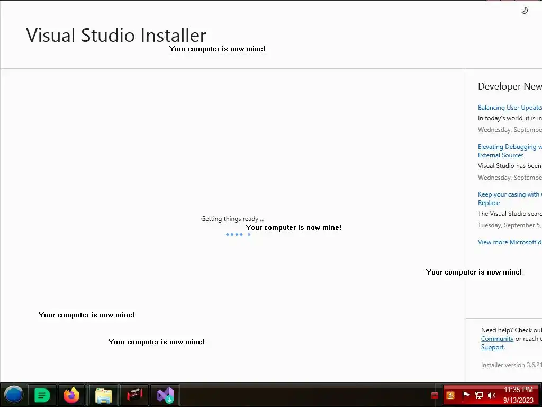542x407 pixels.
Task: Open the volume speaker tray icon
Action: click(x=492, y=395)
